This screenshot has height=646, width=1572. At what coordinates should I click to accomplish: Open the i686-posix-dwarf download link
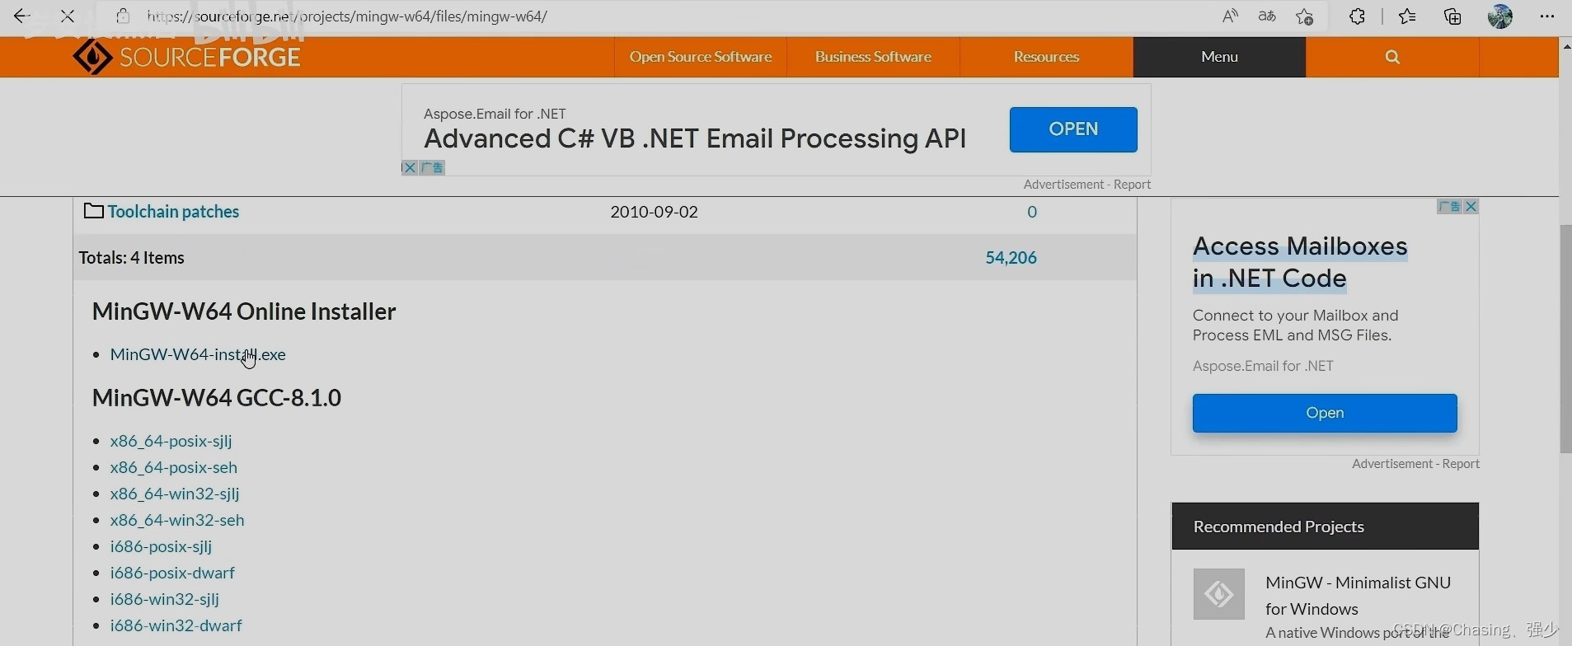coord(172,573)
